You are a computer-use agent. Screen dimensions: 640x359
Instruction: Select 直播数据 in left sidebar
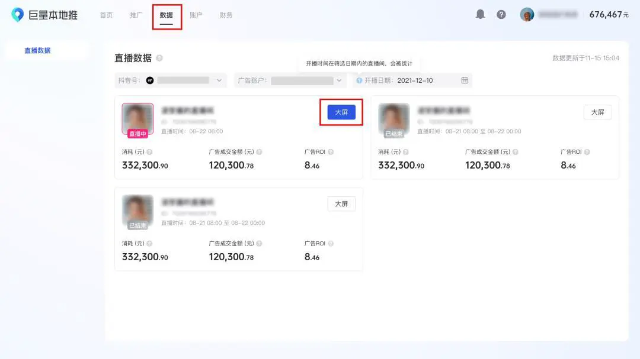37,50
